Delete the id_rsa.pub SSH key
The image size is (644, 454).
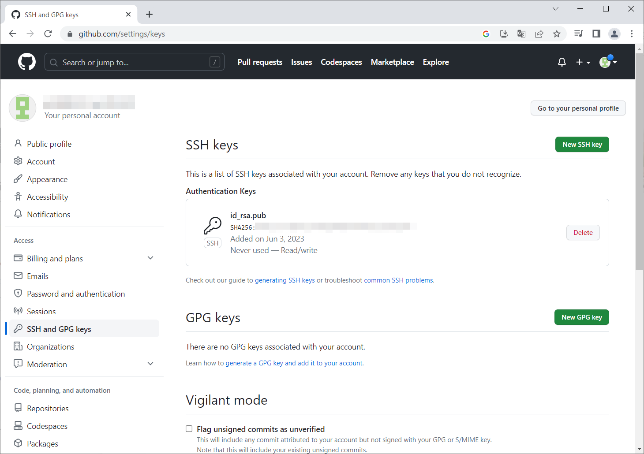(x=583, y=233)
